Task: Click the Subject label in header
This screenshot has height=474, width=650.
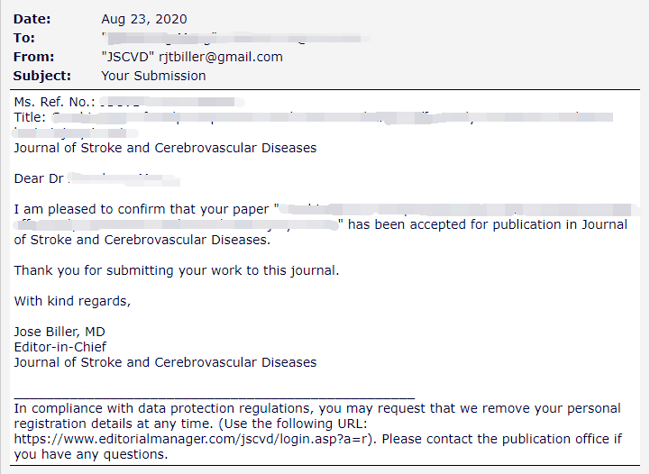Action: click(41, 76)
